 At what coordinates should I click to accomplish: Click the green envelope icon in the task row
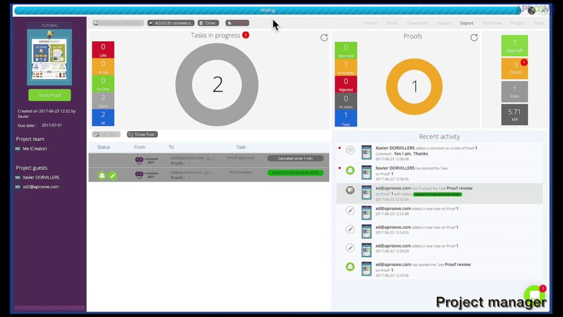click(x=102, y=176)
